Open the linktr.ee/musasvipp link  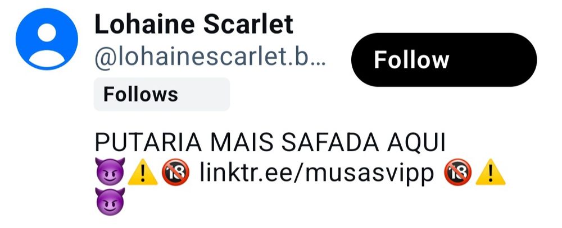point(316,173)
